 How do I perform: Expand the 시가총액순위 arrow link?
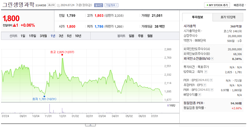[x=202, y=31]
